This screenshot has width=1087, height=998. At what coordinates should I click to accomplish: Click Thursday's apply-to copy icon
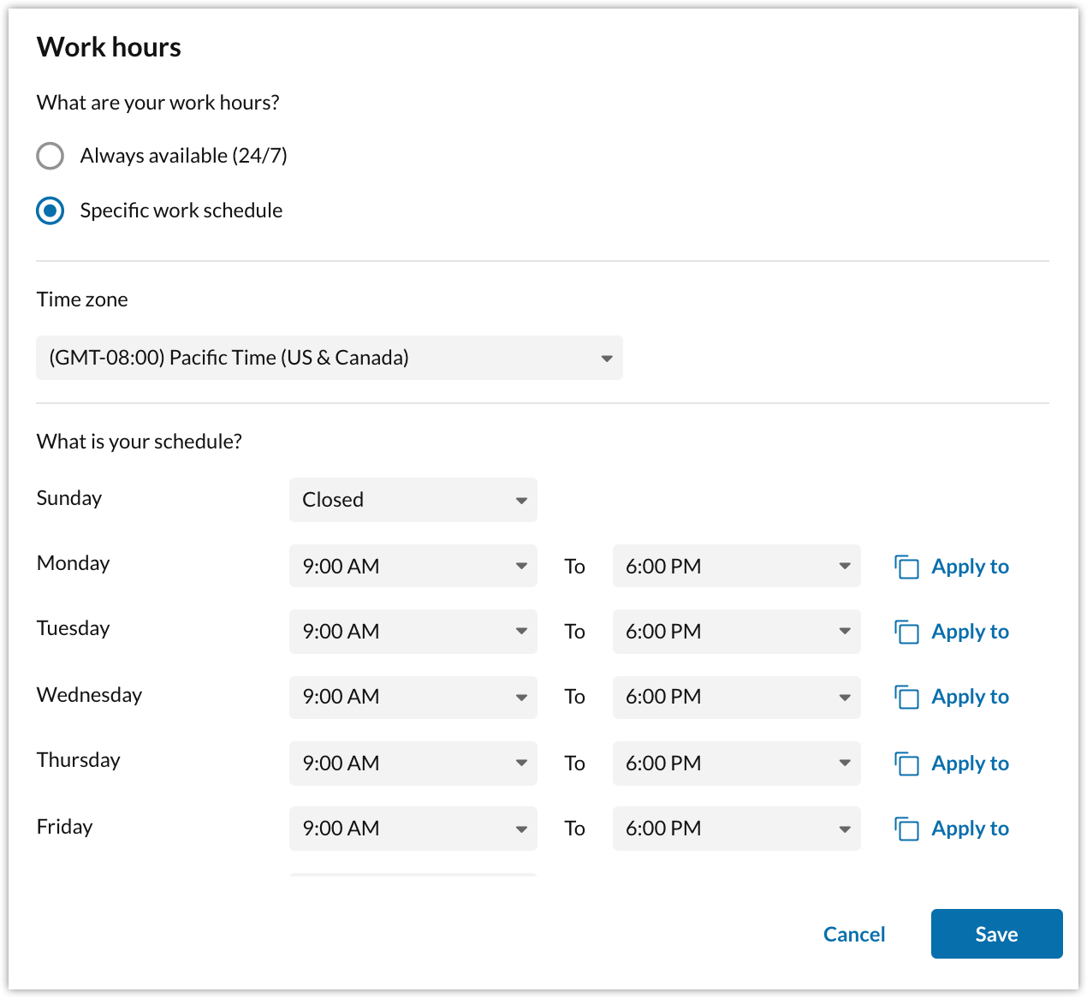coord(907,763)
